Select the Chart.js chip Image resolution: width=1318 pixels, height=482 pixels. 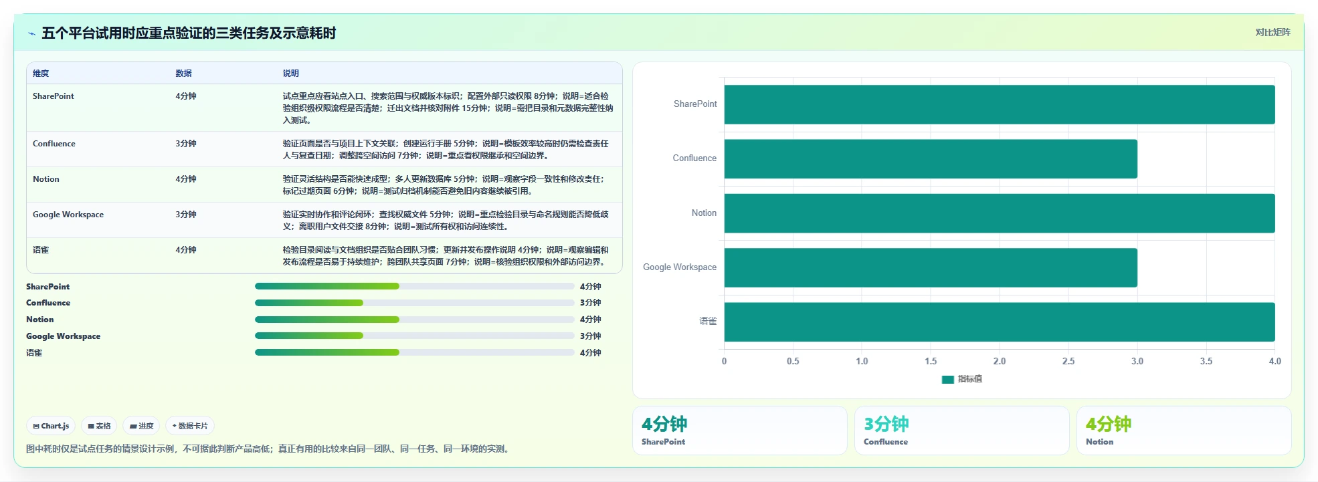click(x=51, y=426)
